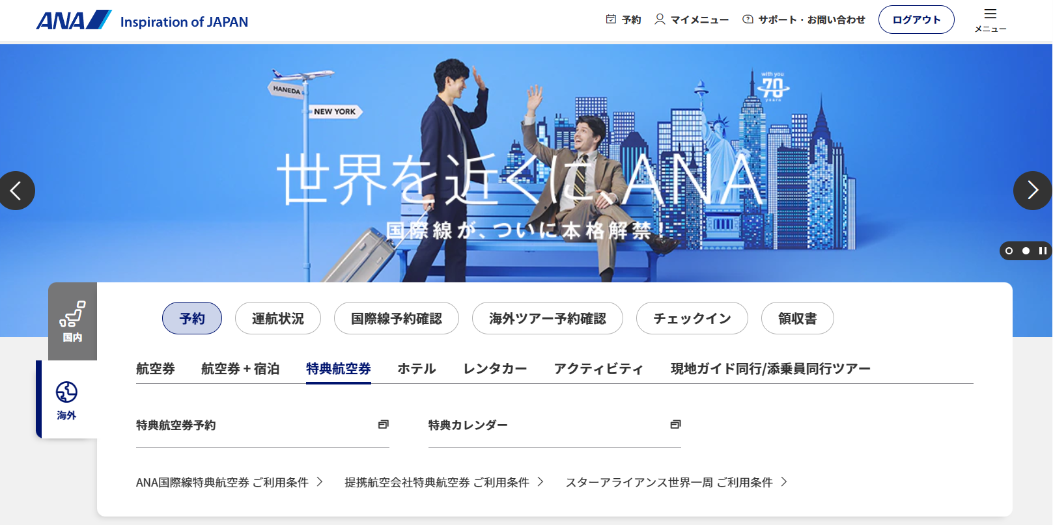This screenshot has width=1053, height=525.
Task: Click the サポート question mark icon
Action: tap(748, 20)
